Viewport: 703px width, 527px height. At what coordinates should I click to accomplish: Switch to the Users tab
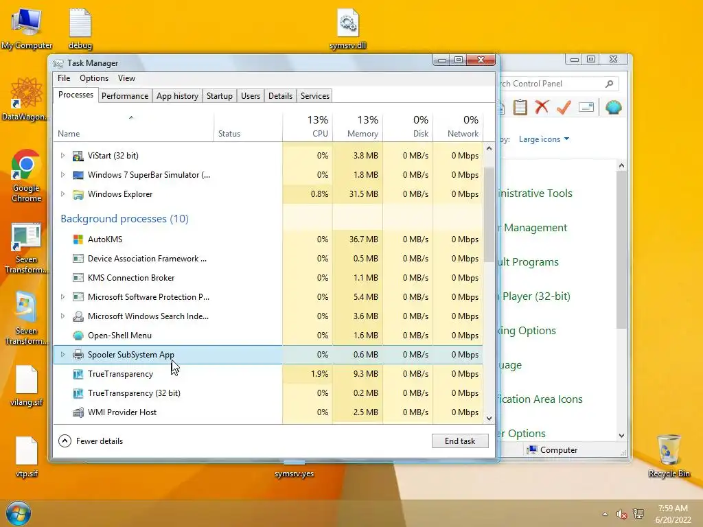250,96
